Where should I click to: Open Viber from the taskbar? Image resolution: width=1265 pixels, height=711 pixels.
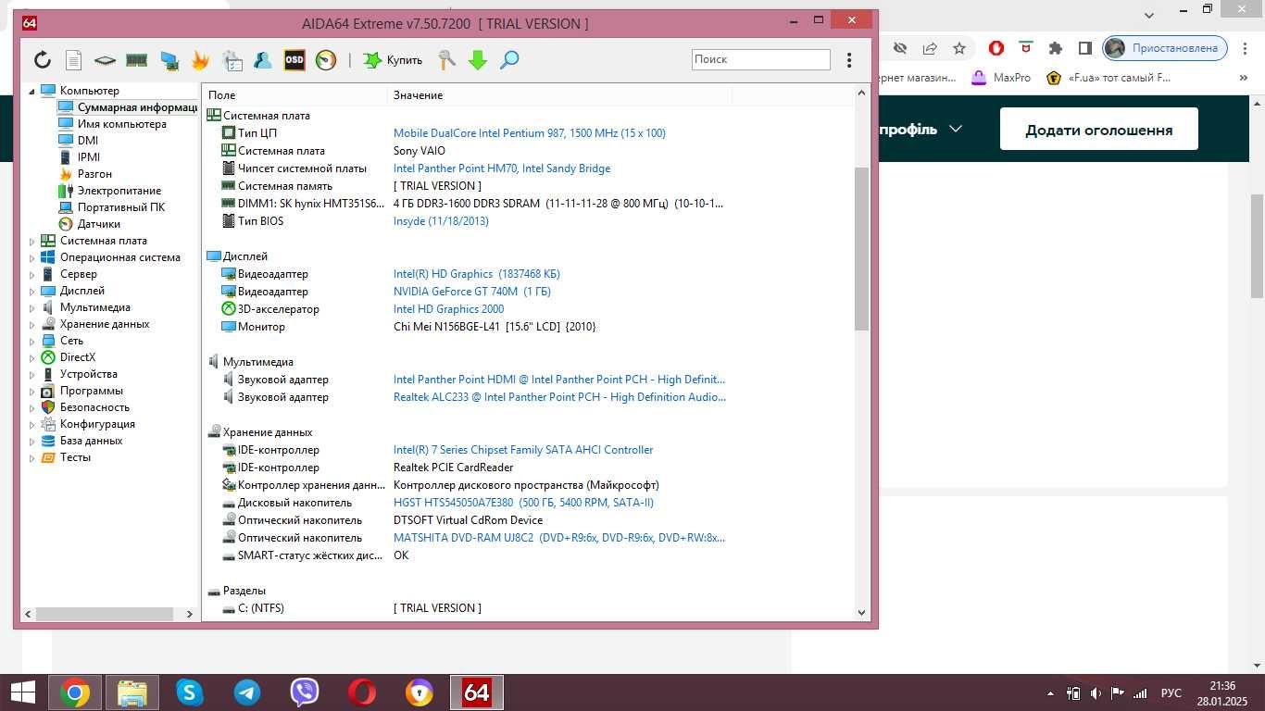pos(304,692)
